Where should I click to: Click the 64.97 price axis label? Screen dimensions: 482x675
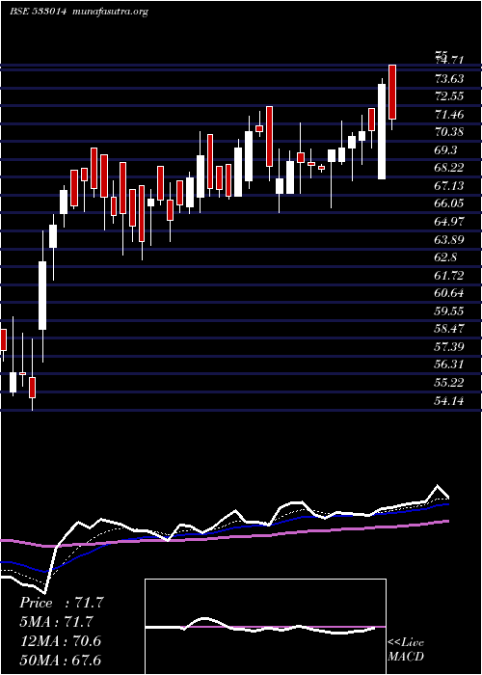[449, 222]
